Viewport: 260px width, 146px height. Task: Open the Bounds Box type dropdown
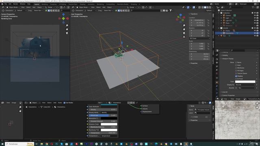(247, 88)
